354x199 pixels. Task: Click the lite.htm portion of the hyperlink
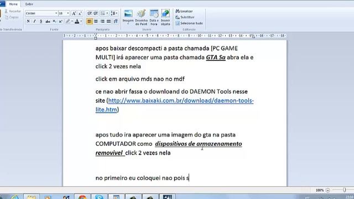click(x=106, y=109)
